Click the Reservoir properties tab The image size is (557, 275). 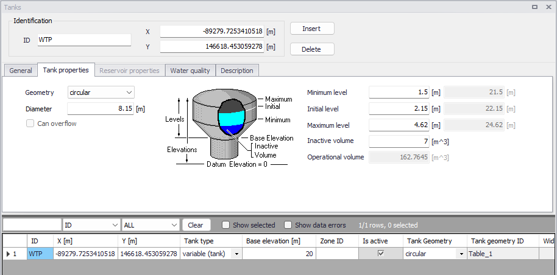point(129,70)
